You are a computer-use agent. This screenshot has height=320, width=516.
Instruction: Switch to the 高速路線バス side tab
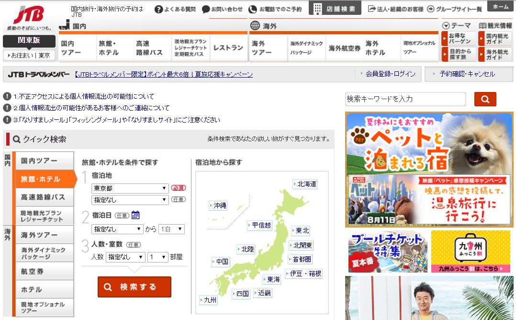tap(45, 197)
